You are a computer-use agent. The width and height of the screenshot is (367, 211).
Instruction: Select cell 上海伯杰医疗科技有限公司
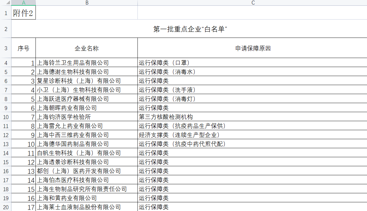pos(87,180)
